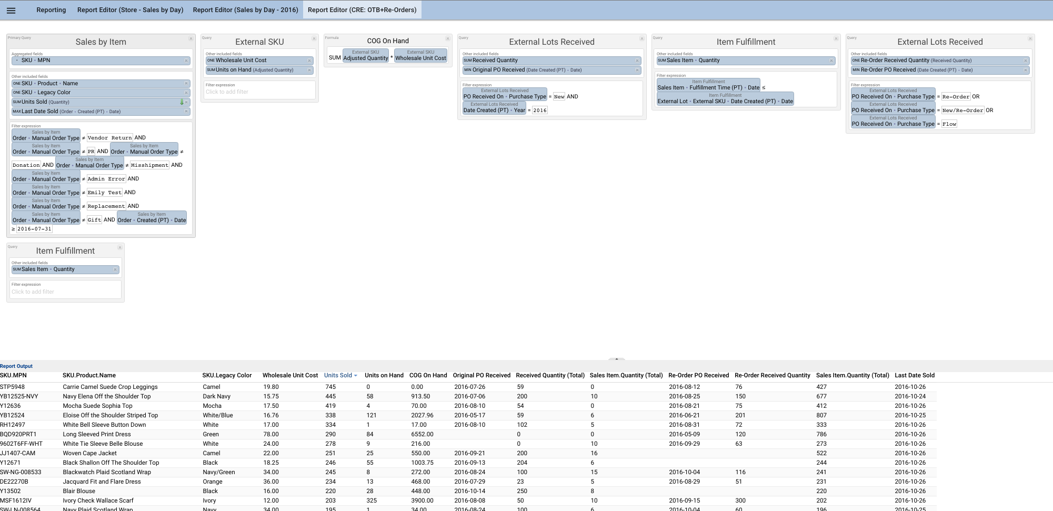
Task: Close the External SKU query panel
Action: tap(314, 38)
